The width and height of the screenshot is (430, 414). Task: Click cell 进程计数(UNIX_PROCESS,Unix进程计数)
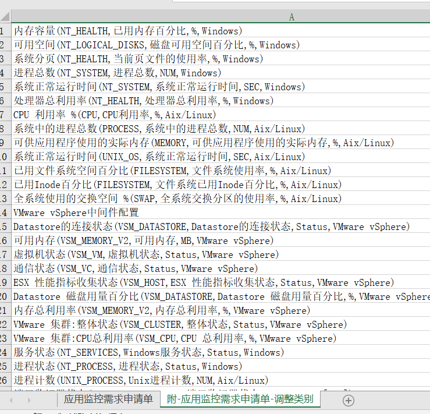tap(221, 380)
